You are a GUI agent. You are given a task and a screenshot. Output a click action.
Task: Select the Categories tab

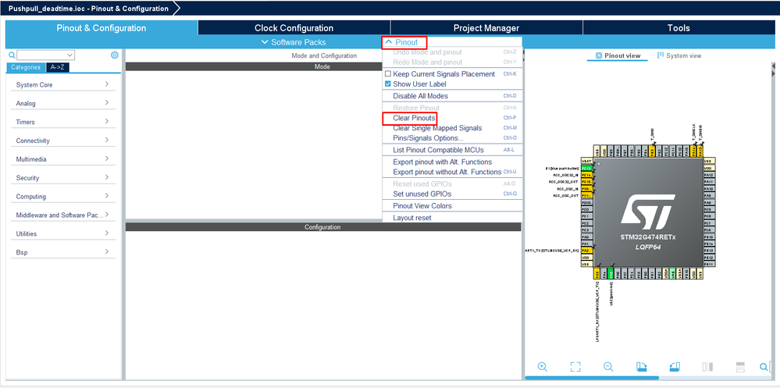(25, 67)
